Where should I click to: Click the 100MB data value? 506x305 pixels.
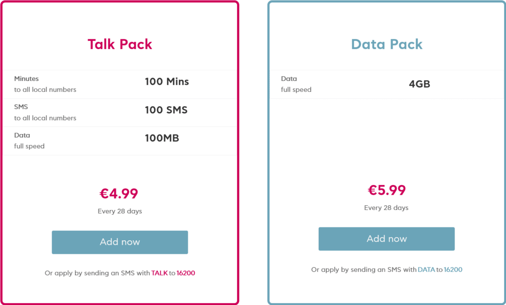click(x=162, y=138)
